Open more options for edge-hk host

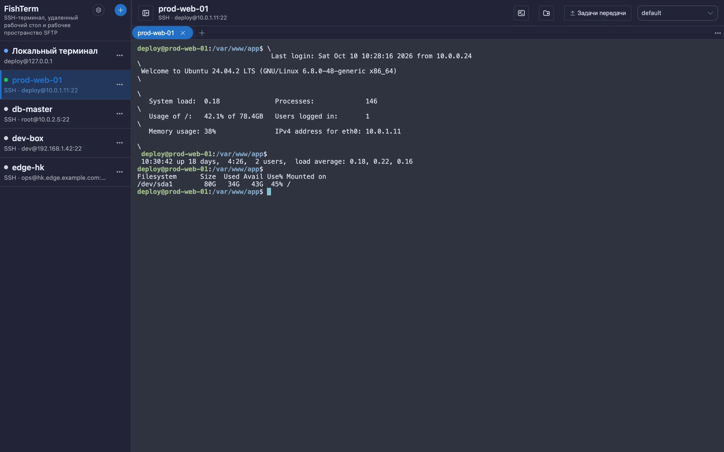120,172
